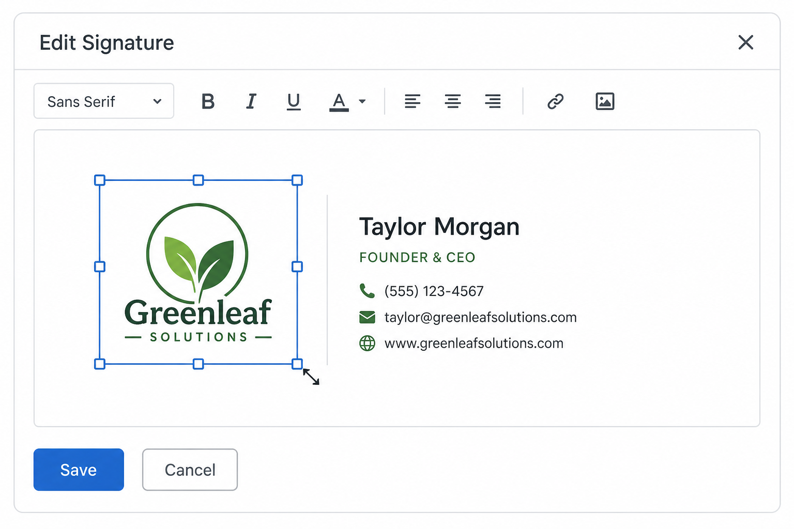Click the name Taylor Morgan

[439, 227]
